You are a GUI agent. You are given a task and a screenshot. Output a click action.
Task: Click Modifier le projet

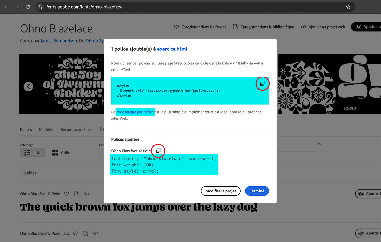click(220, 191)
